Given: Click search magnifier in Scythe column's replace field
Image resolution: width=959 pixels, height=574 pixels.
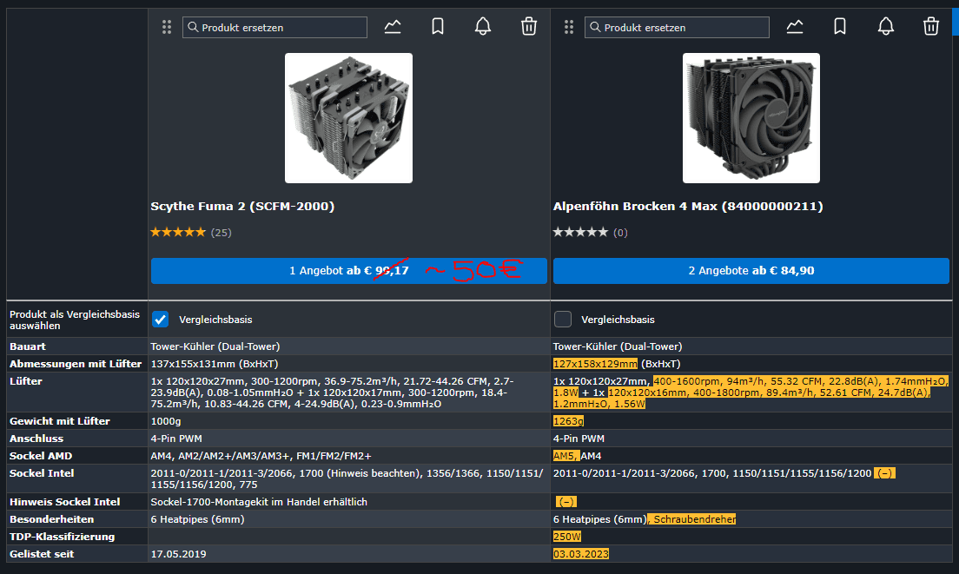Looking at the screenshot, I should pos(193,27).
